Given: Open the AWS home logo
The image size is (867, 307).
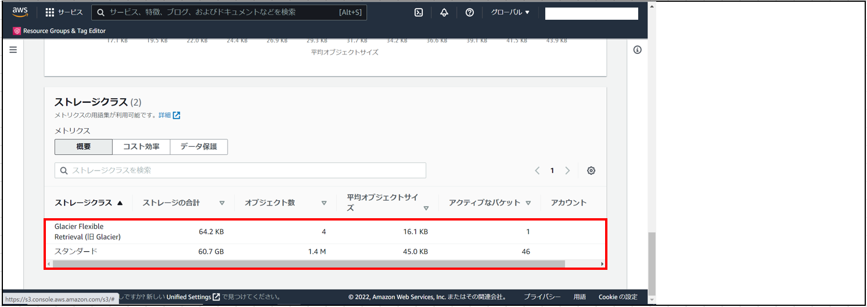Looking at the screenshot, I should [20, 12].
